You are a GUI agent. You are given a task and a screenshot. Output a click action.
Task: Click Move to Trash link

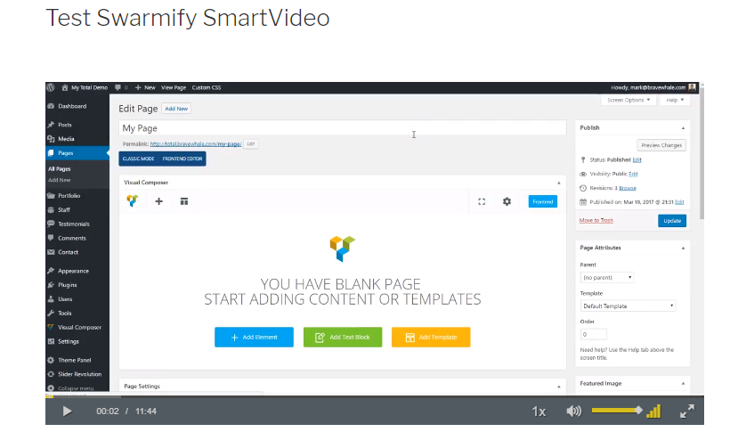point(596,221)
